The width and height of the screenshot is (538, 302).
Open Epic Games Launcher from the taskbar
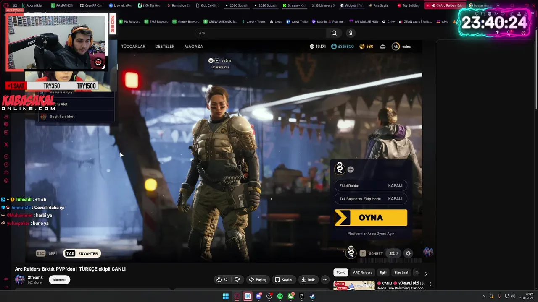[301, 296]
